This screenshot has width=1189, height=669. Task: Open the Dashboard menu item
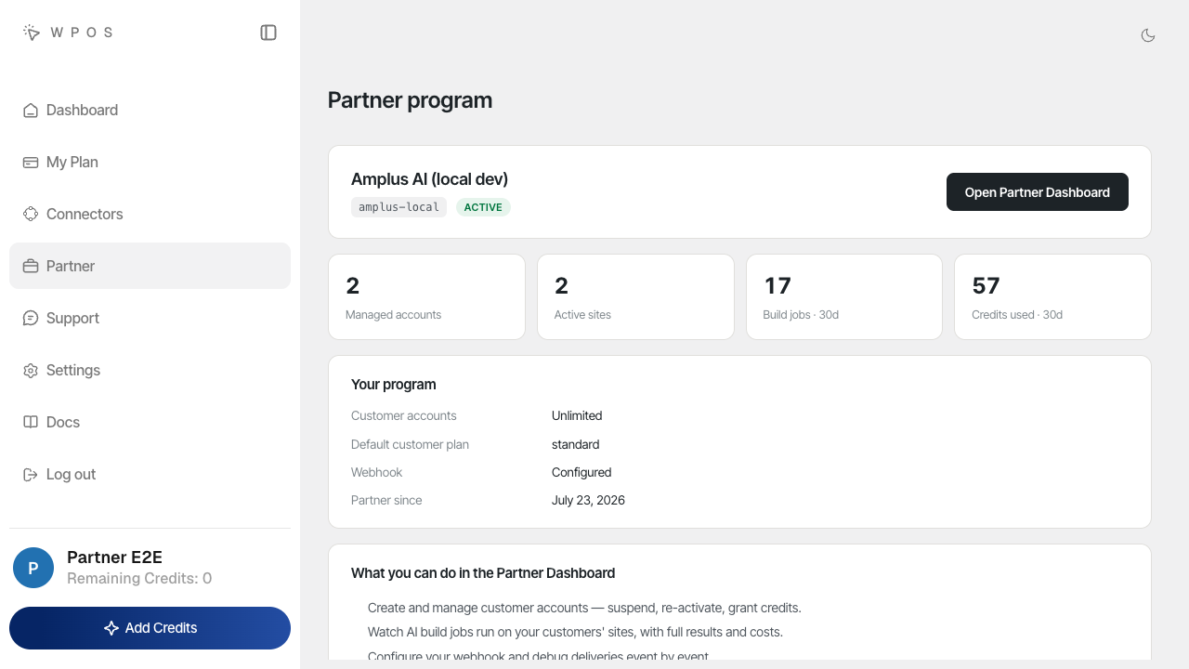[x=150, y=110]
